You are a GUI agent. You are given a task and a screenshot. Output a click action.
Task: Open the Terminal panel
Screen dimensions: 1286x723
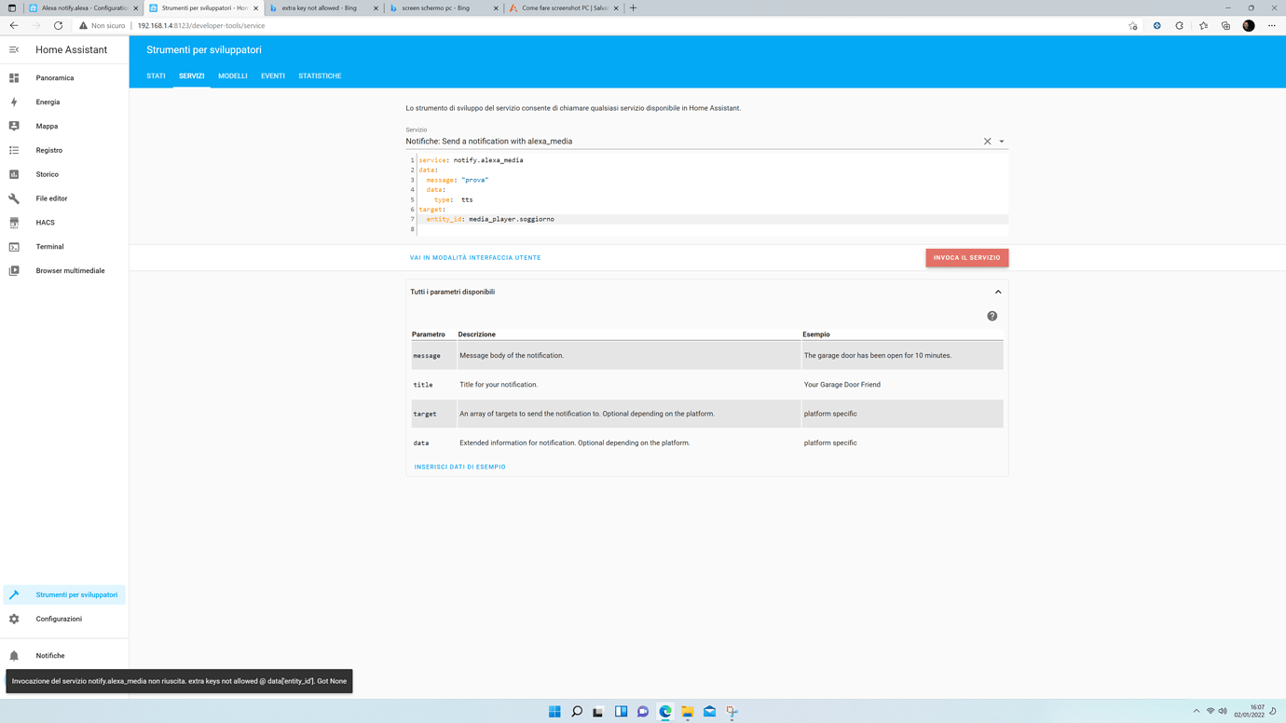[48, 246]
